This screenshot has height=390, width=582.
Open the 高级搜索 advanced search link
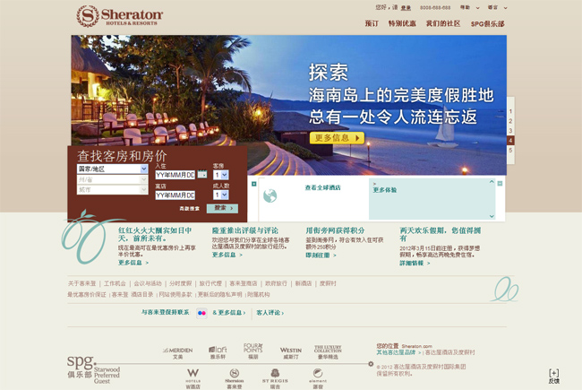point(188,208)
